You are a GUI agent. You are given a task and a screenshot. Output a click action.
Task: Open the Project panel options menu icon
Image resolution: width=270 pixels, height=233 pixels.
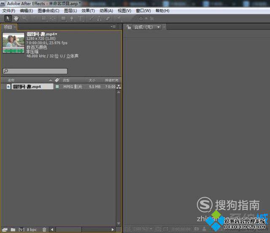tap(113, 27)
